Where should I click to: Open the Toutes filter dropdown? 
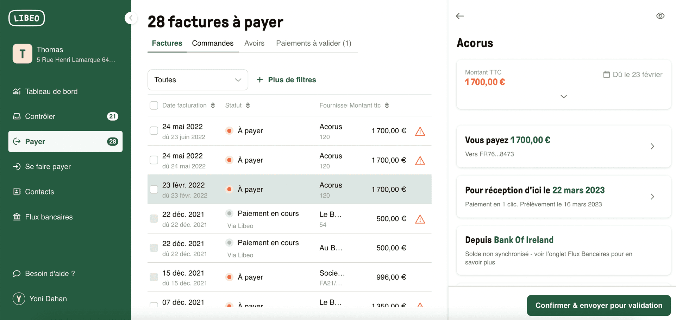[198, 80]
